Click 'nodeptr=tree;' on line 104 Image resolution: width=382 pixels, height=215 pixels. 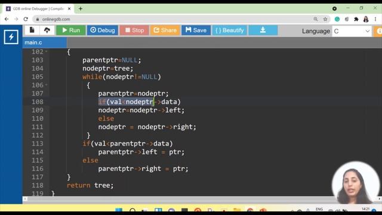click(107, 69)
